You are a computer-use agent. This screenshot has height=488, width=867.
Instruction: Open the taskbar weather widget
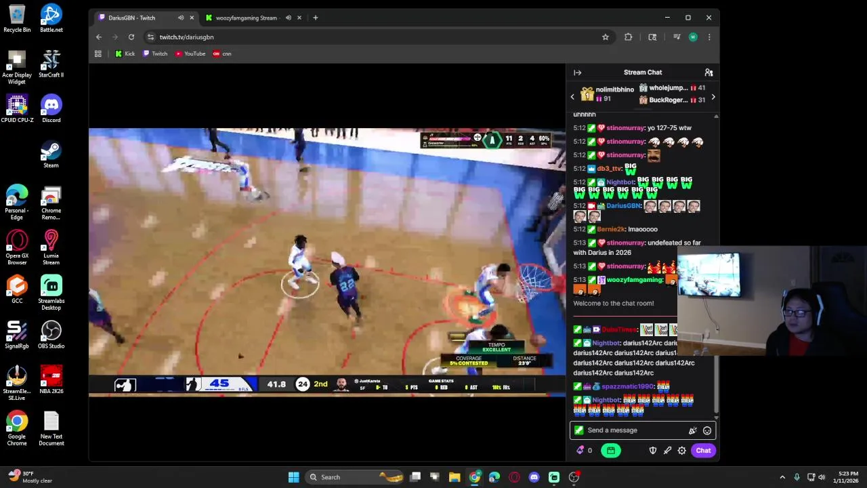click(28, 477)
